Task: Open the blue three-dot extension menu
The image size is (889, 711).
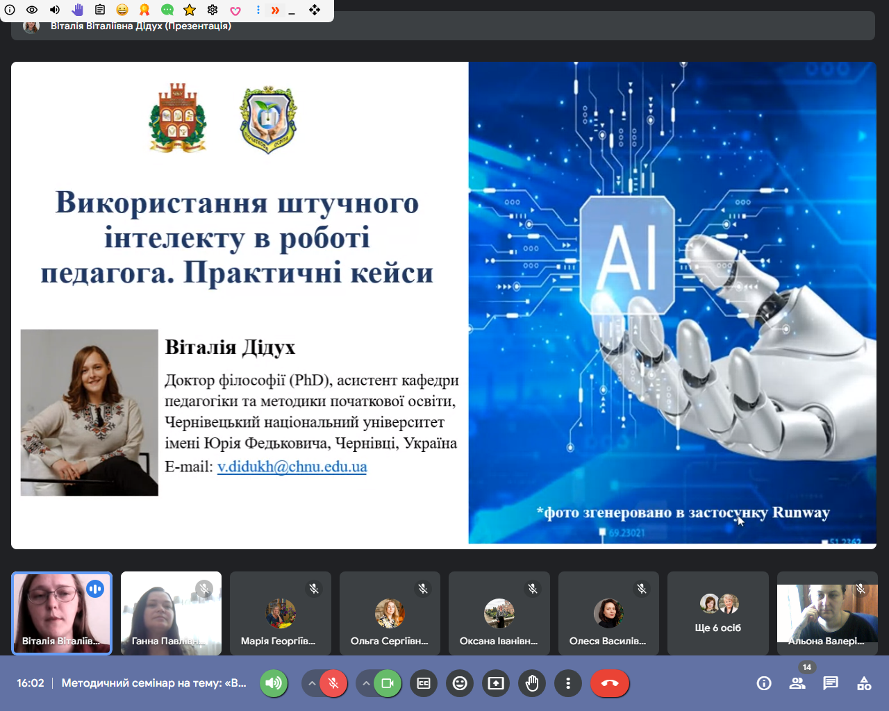Action: [258, 10]
